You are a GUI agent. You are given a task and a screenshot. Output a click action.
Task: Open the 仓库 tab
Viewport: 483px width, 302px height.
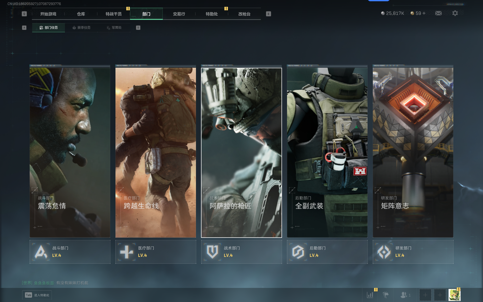[81, 14]
